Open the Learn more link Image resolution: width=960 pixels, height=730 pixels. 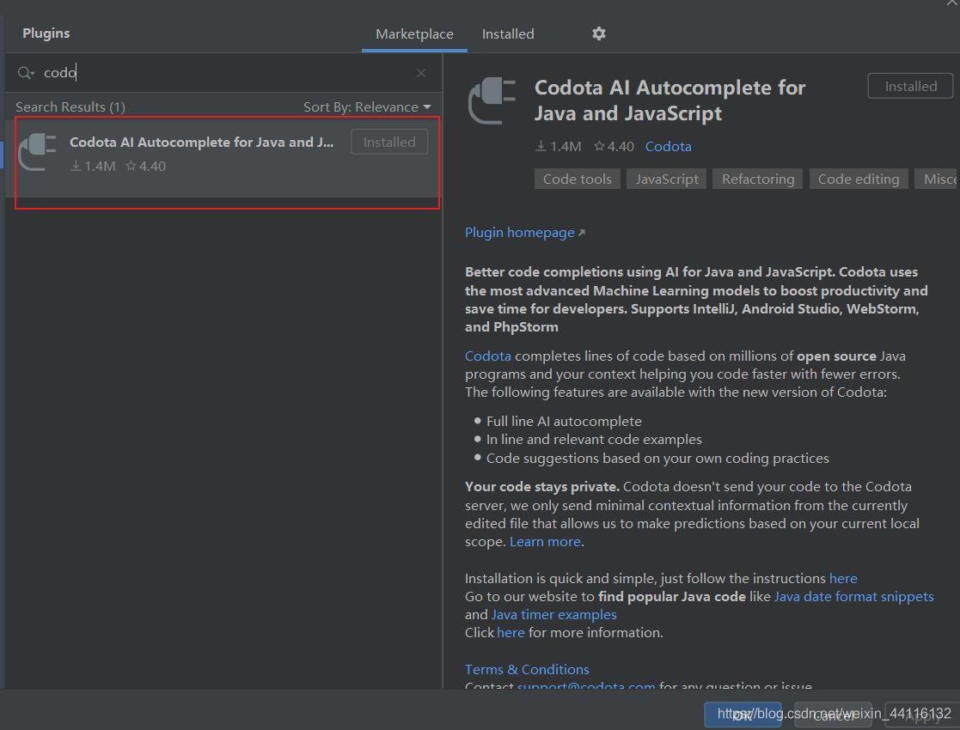pos(545,542)
